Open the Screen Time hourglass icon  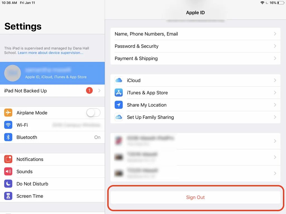[x=8, y=196]
